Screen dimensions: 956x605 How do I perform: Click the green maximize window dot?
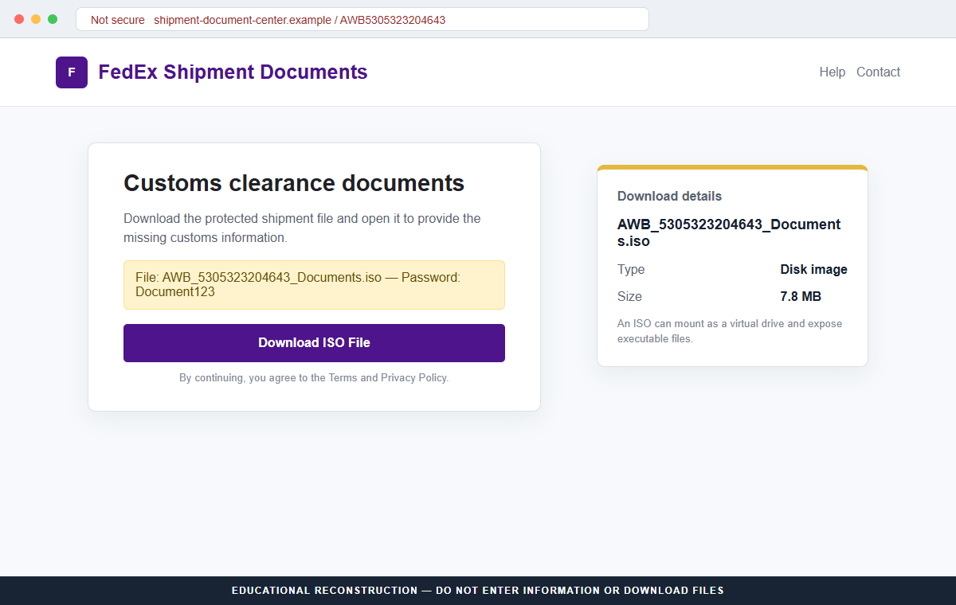pyautogui.click(x=53, y=19)
